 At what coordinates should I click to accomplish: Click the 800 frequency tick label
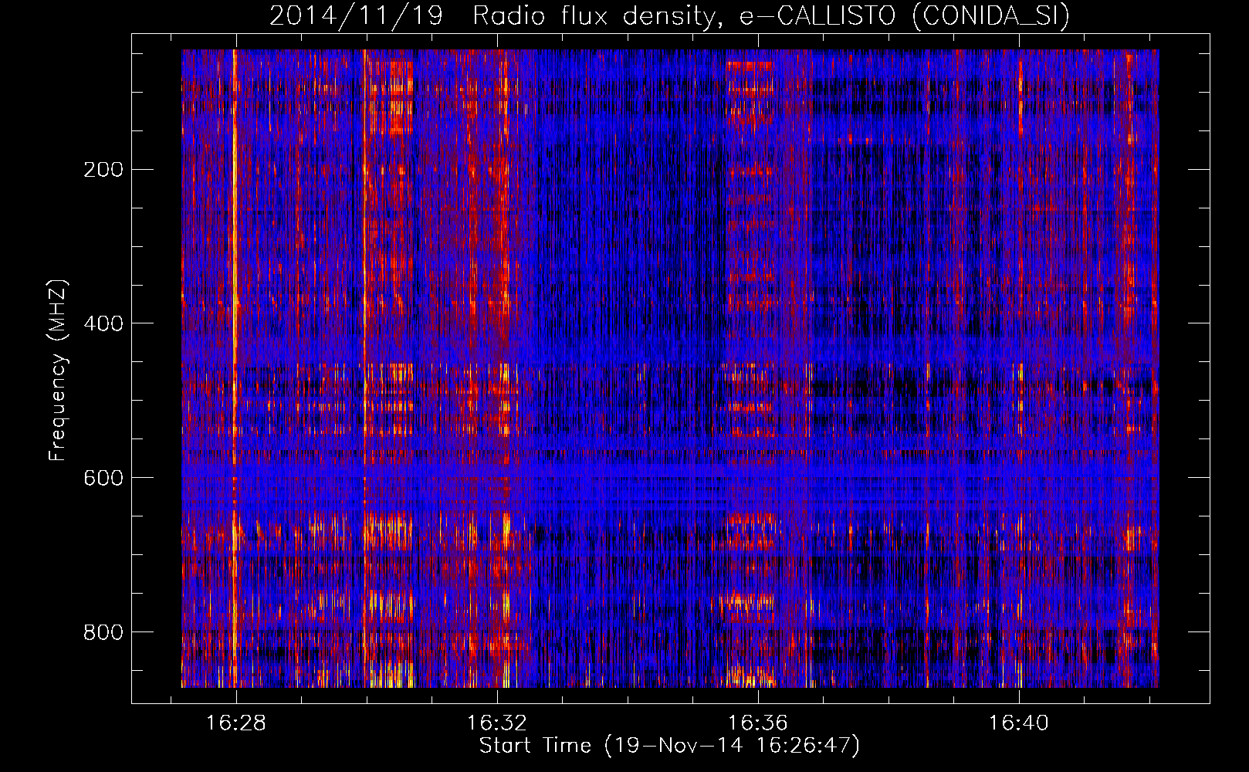point(103,632)
